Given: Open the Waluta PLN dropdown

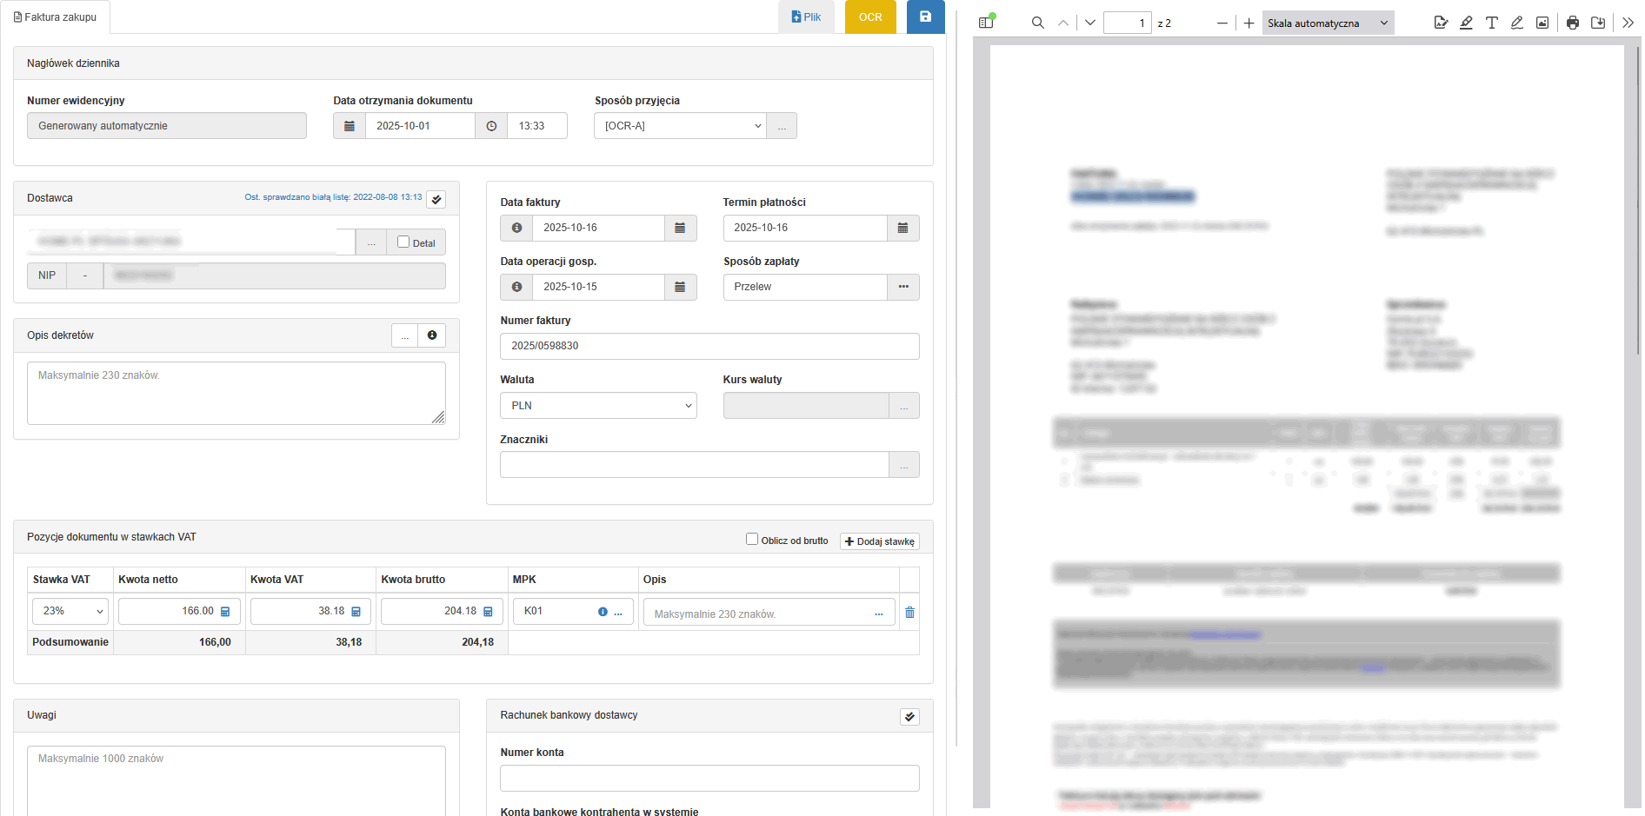Looking at the screenshot, I should pos(598,406).
